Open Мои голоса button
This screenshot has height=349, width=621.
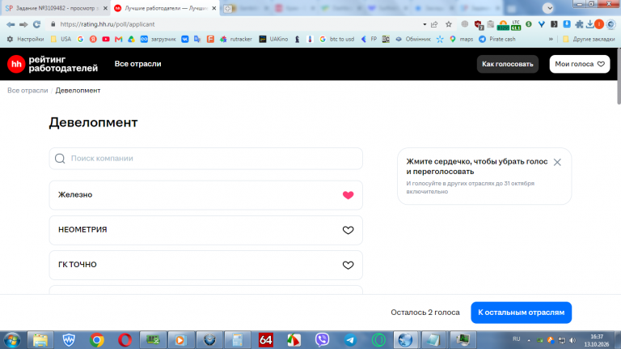point(580,64)
